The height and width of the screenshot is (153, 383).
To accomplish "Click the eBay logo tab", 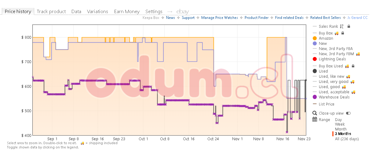I will [x=183, y=12].
